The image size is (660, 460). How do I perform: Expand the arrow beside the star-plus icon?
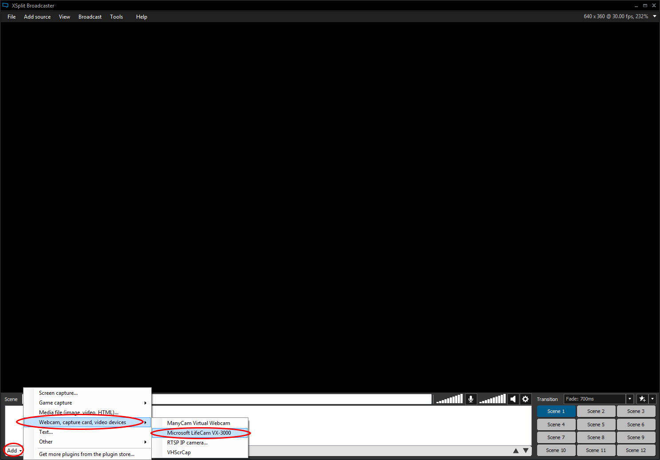(x=652, y=399)
